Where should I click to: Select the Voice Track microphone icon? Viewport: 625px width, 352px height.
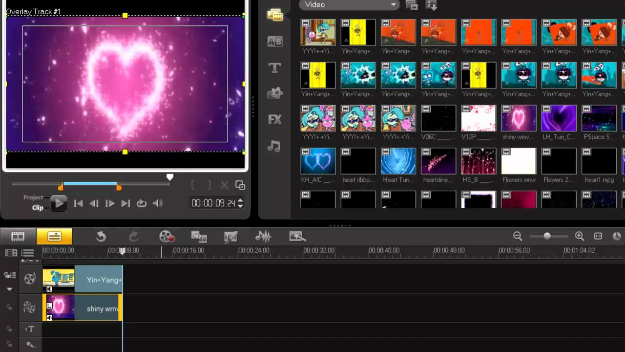pos(31,345)
